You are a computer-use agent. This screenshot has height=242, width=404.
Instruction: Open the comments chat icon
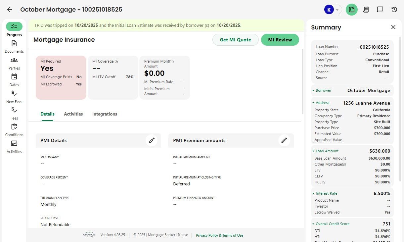pyautogui.click(x=380, y=10)
